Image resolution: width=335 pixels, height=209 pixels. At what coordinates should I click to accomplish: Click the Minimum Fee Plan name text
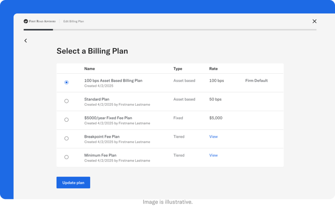[101, 155]
